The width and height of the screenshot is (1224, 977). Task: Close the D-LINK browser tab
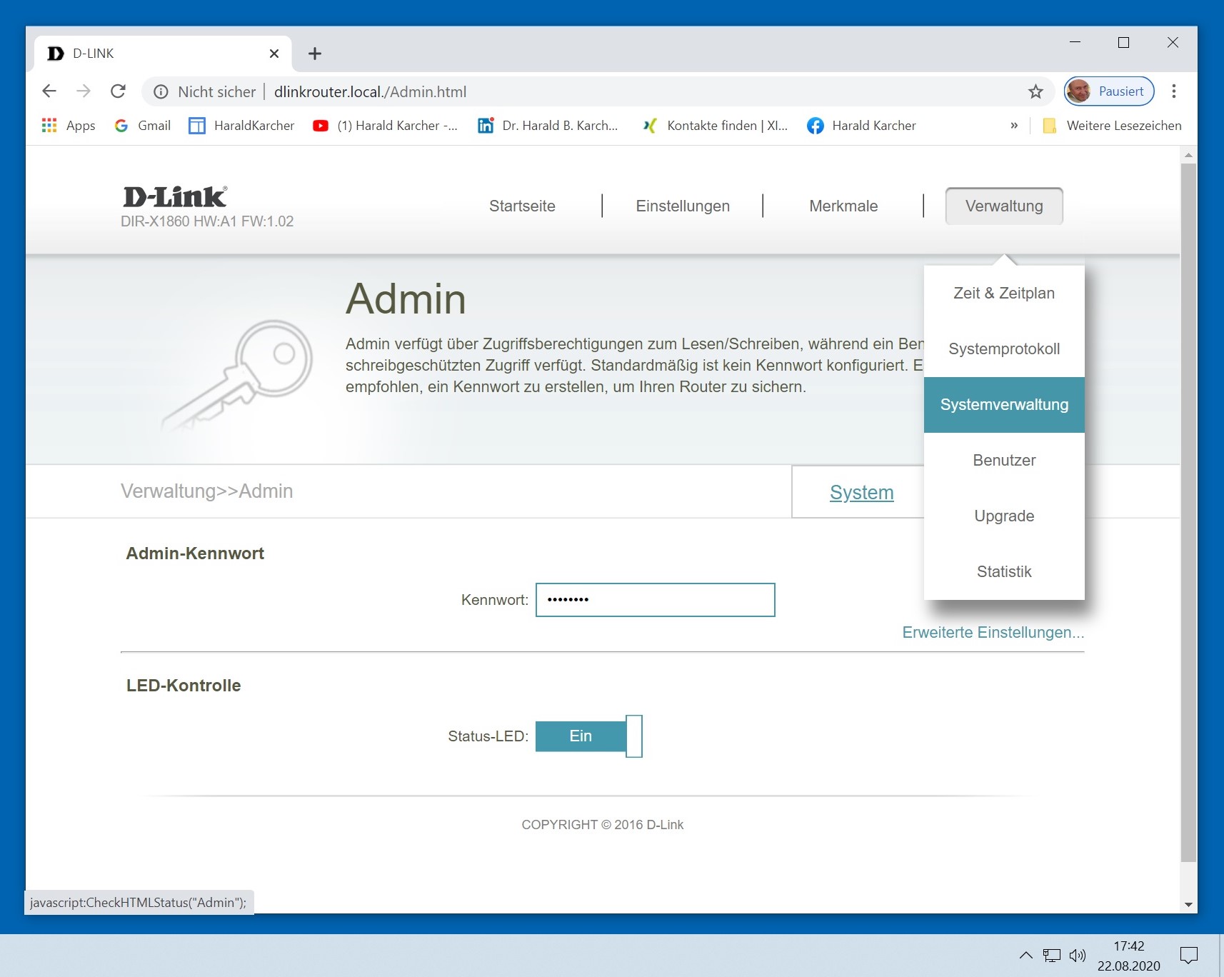(274, 54)
